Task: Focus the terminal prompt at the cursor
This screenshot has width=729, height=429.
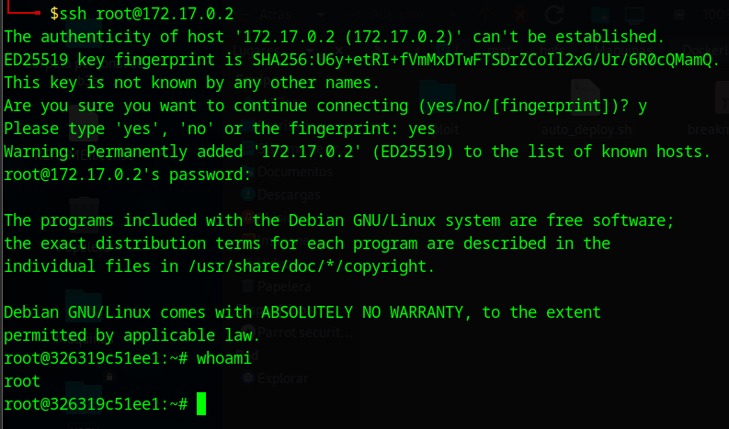Action: [201, 404]
